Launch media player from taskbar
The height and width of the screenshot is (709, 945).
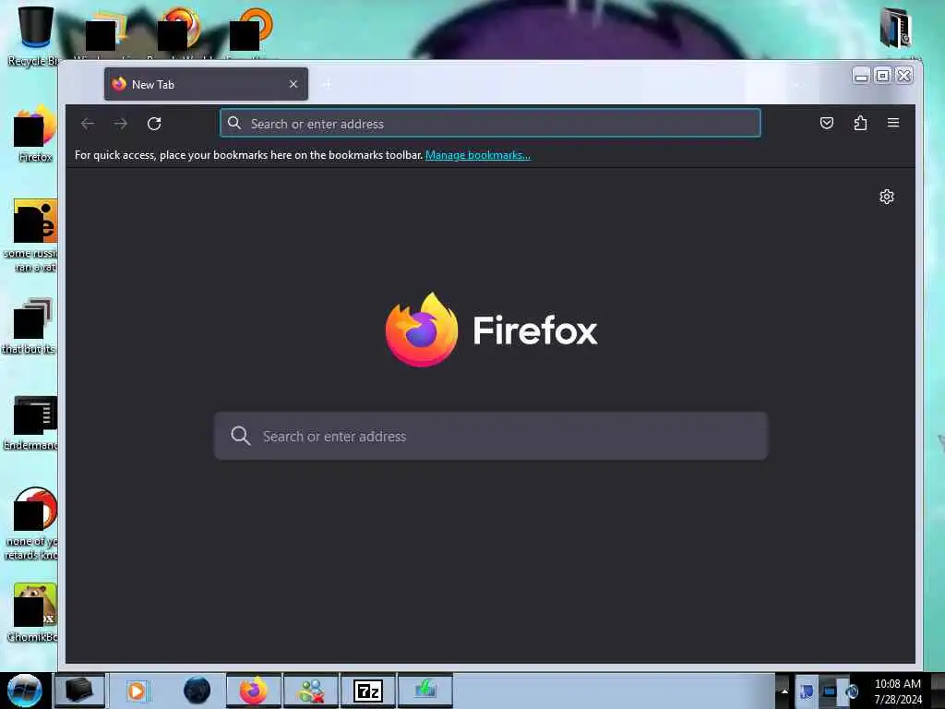pyautogui.click(x=137, y=691)
